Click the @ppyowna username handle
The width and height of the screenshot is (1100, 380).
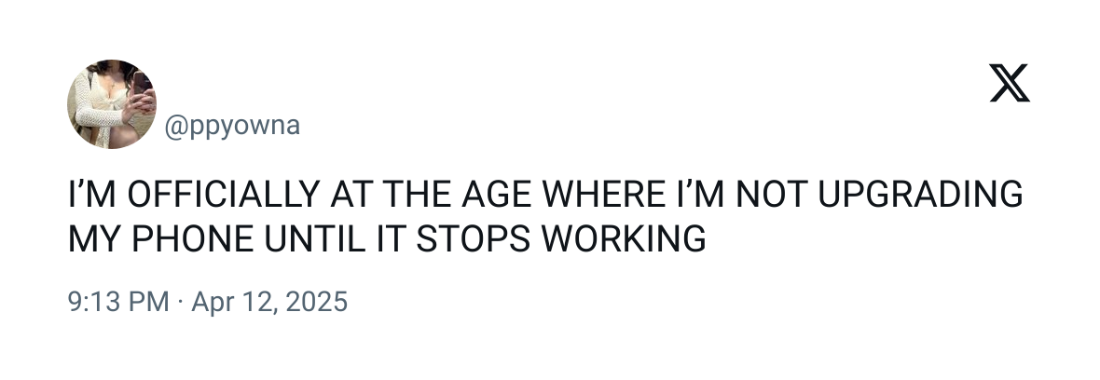232,126
